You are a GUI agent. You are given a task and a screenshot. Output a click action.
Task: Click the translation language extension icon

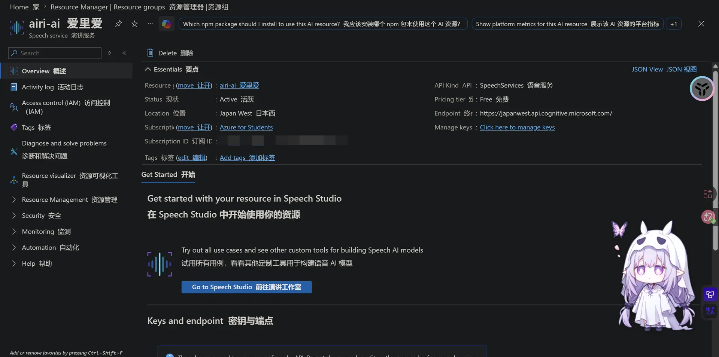click(710, 311)
